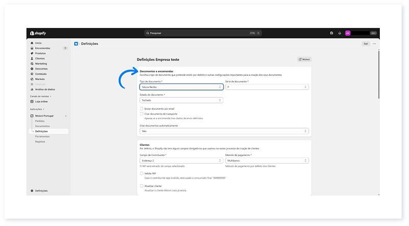
Task: Open Produtos via its tag icon
Action: [x=32, y=53]
